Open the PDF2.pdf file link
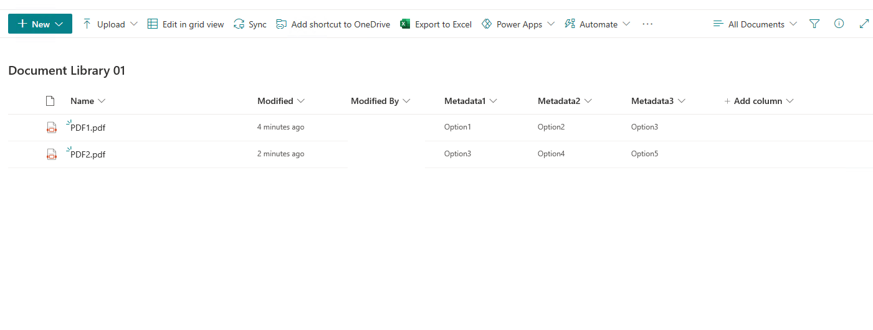Image resolution: width=873 pixels, height=330 pixels. [88, 154]
